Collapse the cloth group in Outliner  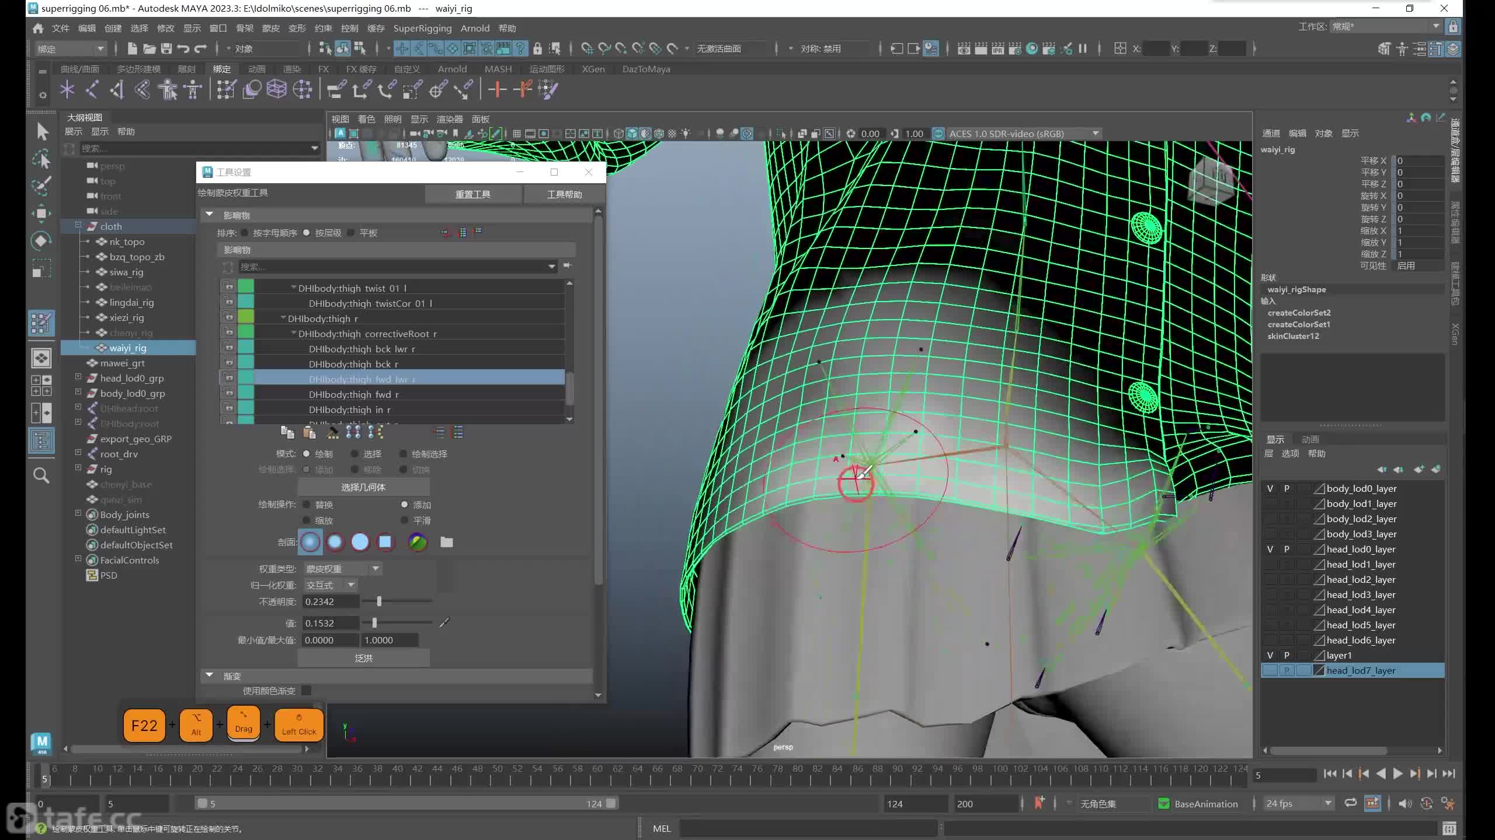pos(78,226)
